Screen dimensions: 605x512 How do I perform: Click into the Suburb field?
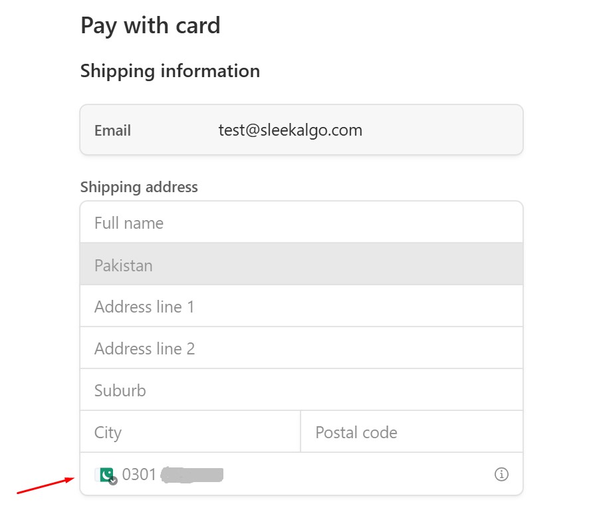click(301, 390)
